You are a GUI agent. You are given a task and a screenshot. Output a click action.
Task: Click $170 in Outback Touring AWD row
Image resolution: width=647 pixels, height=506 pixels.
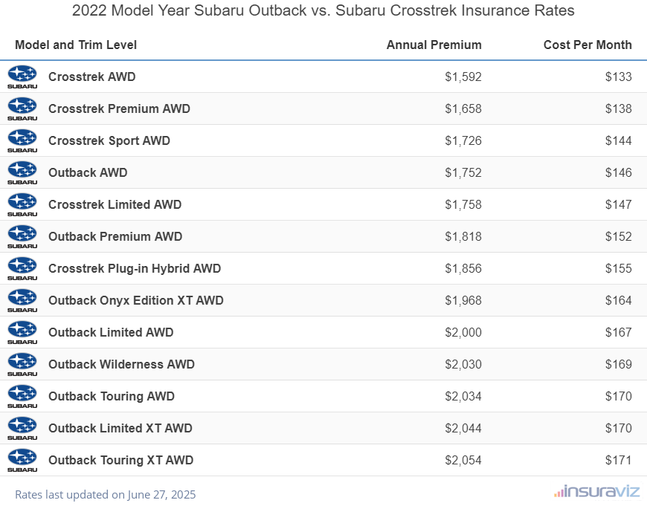click(619, 396)
